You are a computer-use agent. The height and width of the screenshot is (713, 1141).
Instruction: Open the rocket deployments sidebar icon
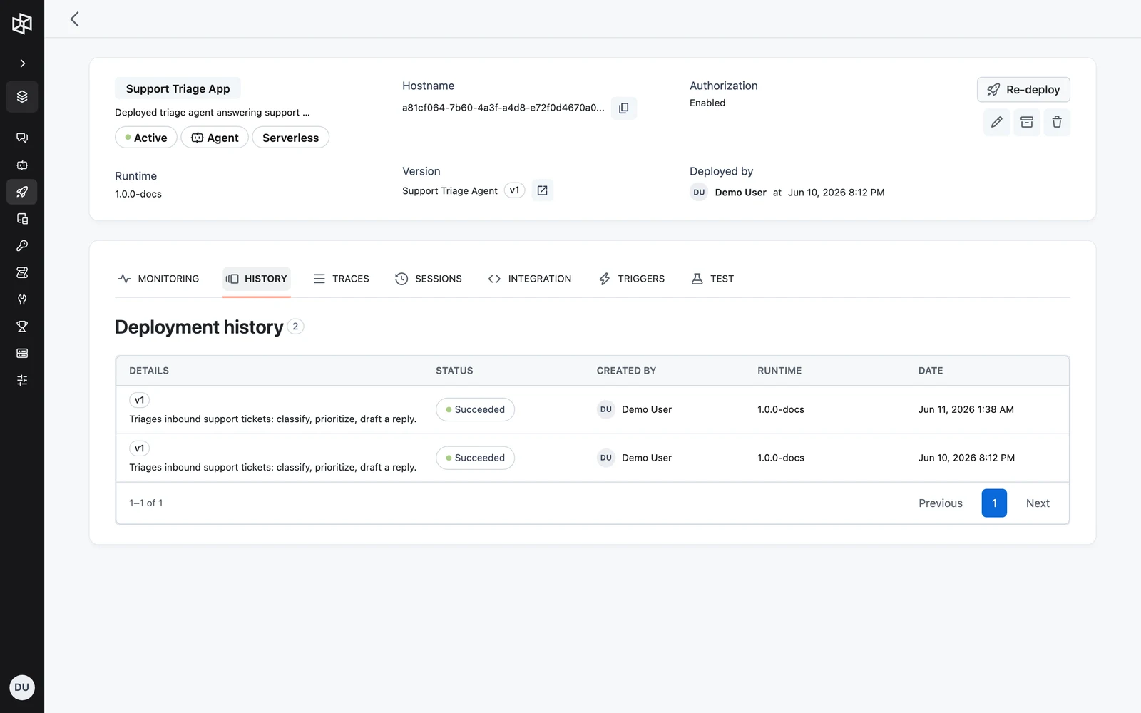pyautogui.click(x=22, y=192)
